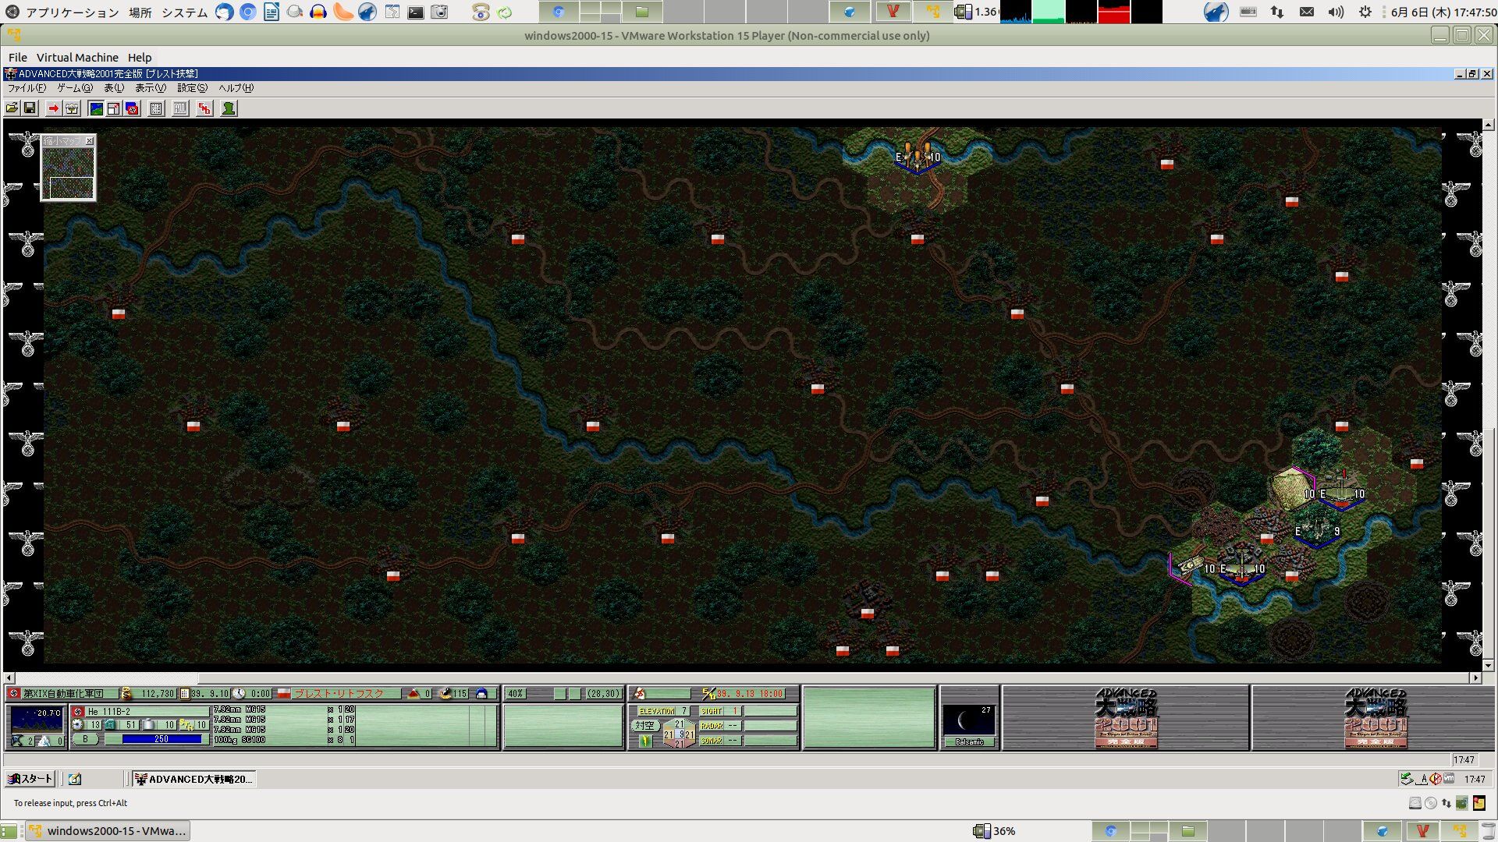Click the B button in unit panel
1498x842 pixels.
pos(85,739)
